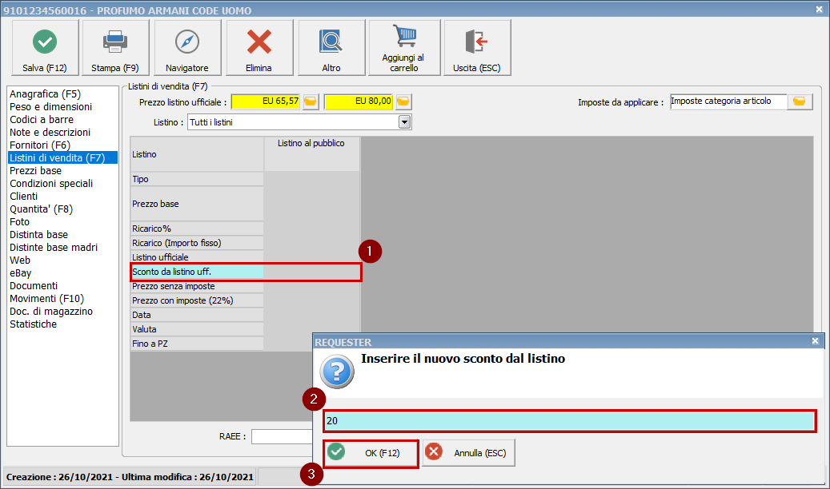Click the red cross on Annulla (ESC)
This screenshot has height=489, width=830.
434,452
